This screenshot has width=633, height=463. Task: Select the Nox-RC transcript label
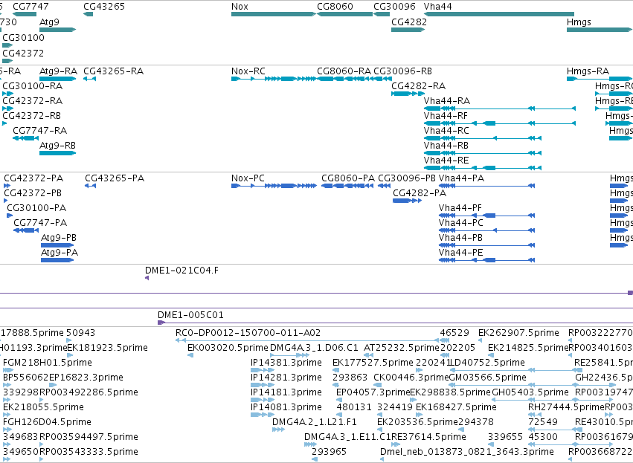[248, 71]
